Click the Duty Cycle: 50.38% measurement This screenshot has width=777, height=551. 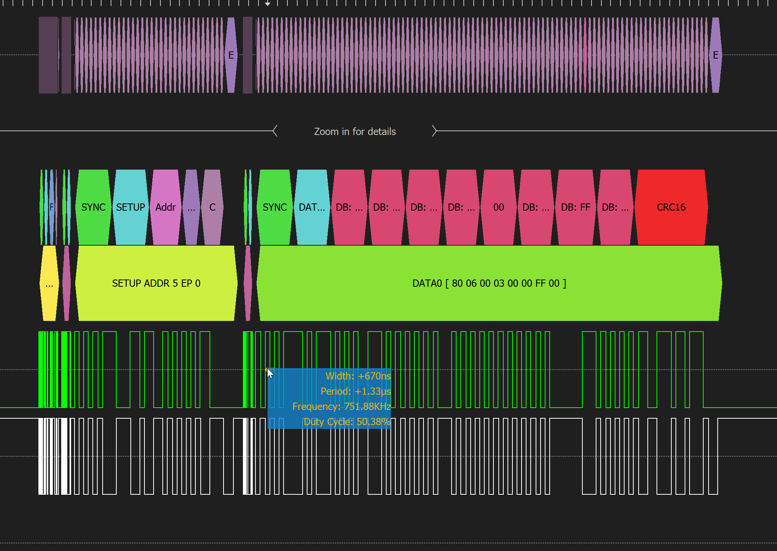pos(347,422)
